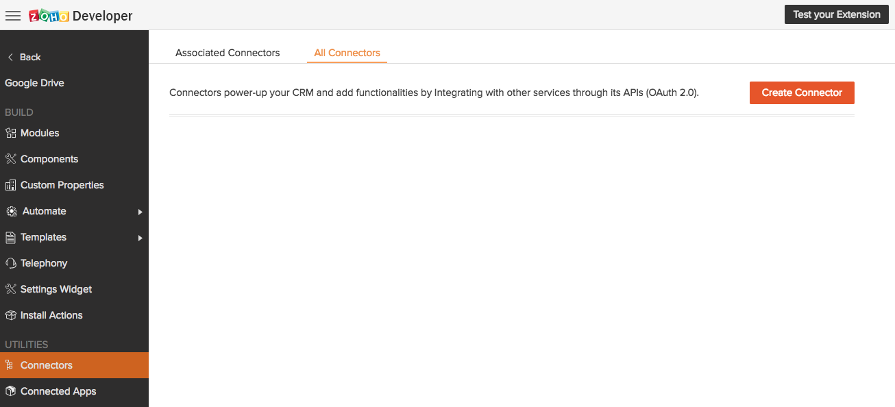The image size is (895, 407).
Task: Click the Connected Apps cube icon
Action: click(x=10, y=391)
